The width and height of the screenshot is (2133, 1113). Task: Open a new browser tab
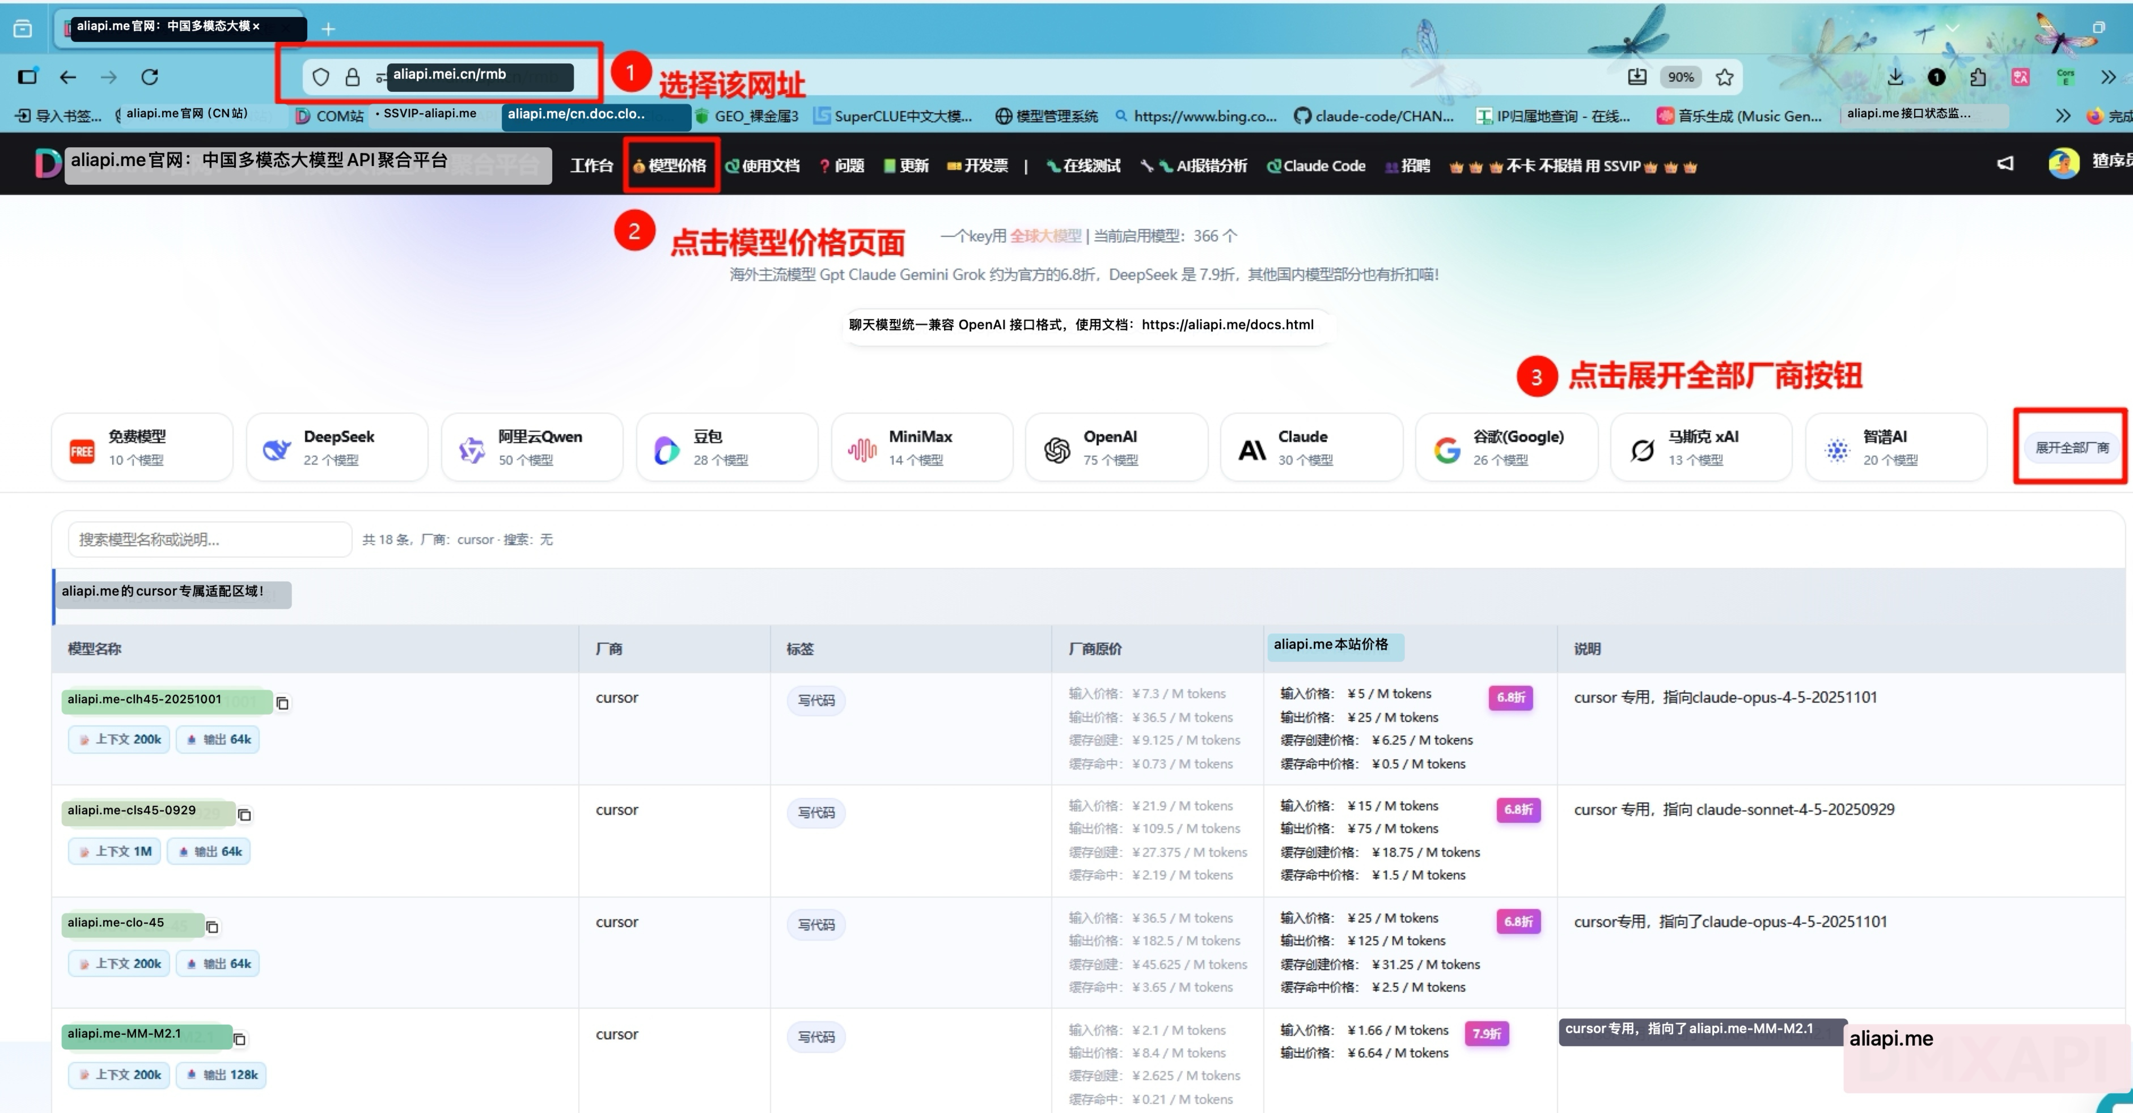(x=329, y=30)
